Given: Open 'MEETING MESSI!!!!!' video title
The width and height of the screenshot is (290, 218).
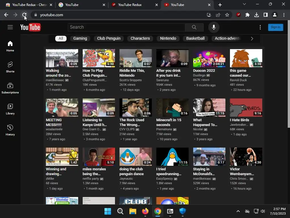Looking at the screenshot, I should click(54, 122).
